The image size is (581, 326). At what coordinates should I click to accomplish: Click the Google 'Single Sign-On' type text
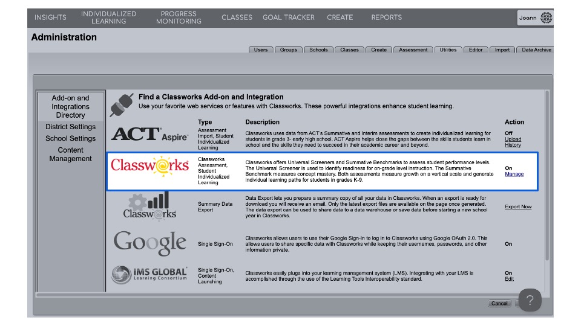215,244
